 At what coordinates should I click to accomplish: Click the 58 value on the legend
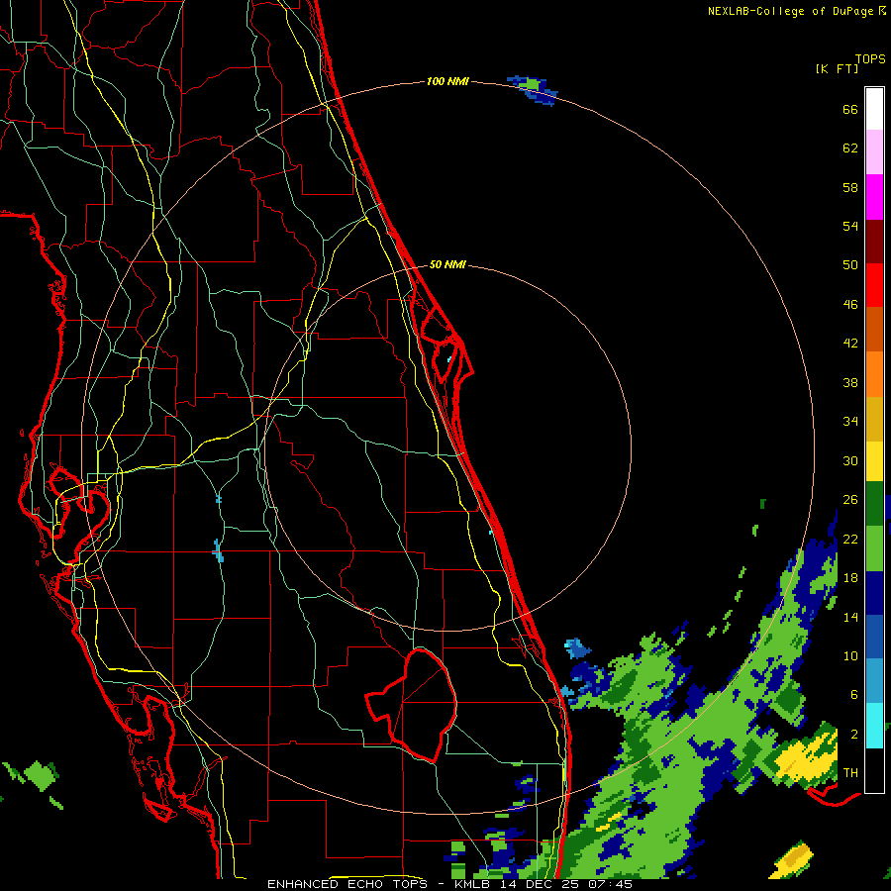point(850,187)
